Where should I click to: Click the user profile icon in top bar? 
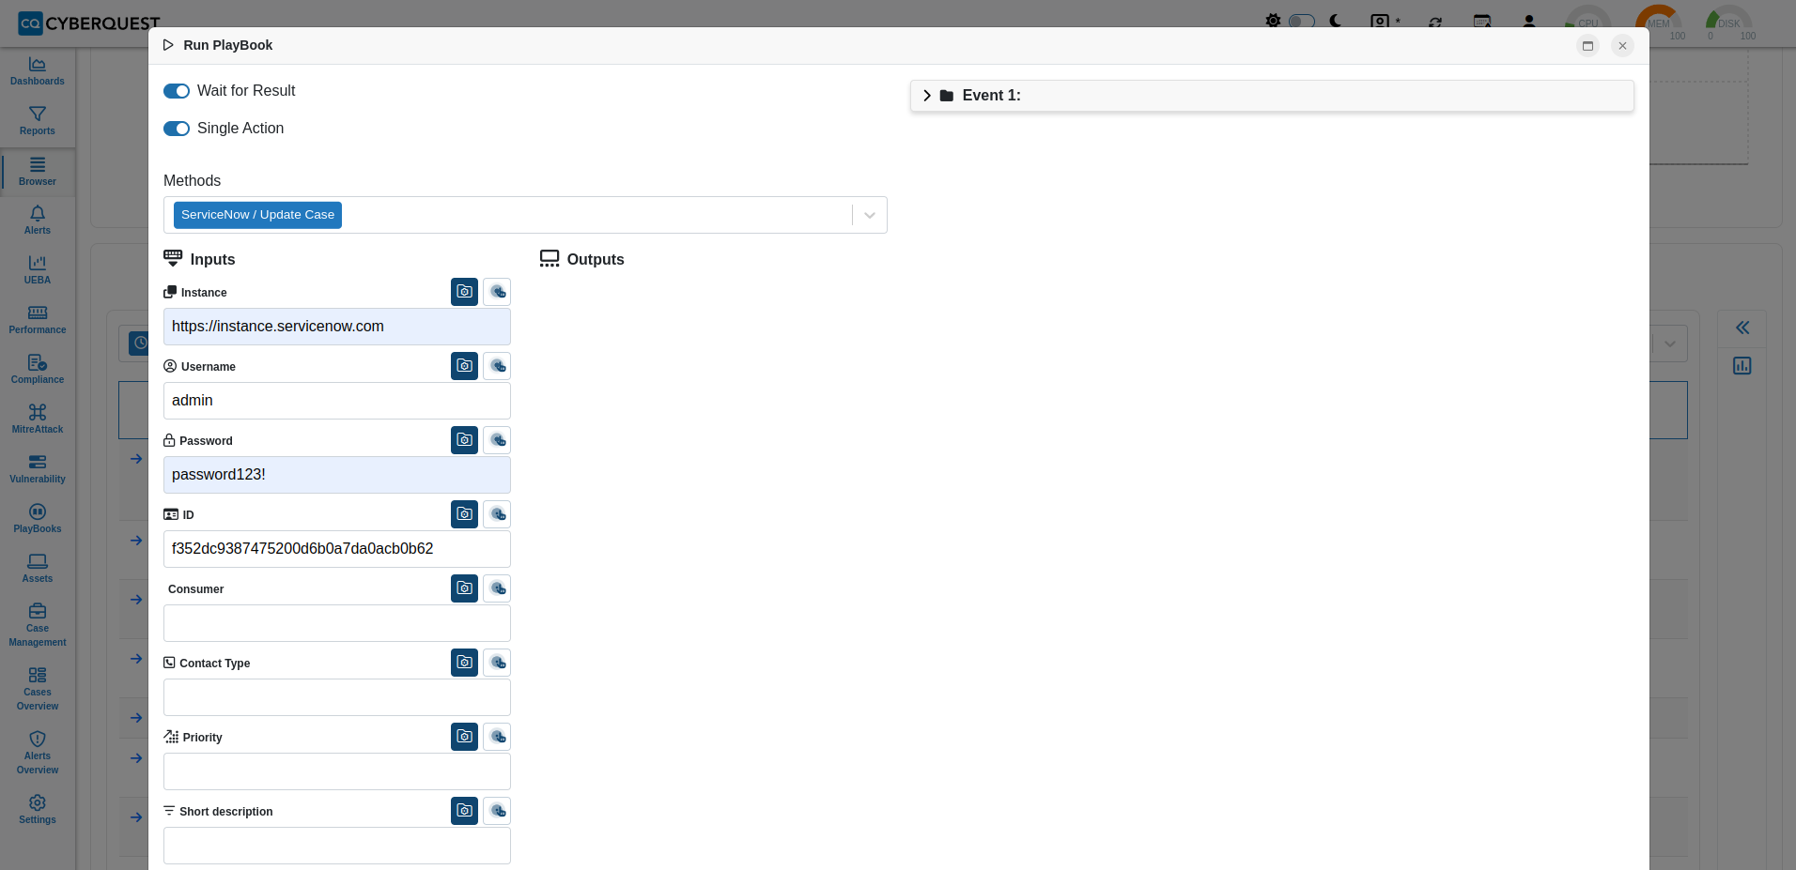pyautogui.click(x=1529, y=21)
